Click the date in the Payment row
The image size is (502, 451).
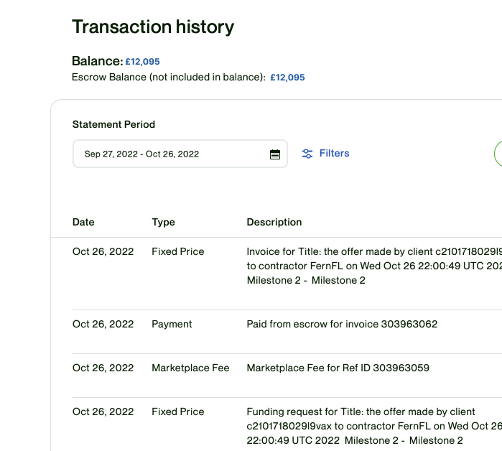pyautogui.click(x=103, y=324)
